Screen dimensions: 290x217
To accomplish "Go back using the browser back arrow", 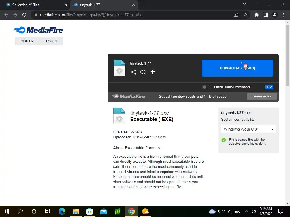I will (x=6, y=15).
